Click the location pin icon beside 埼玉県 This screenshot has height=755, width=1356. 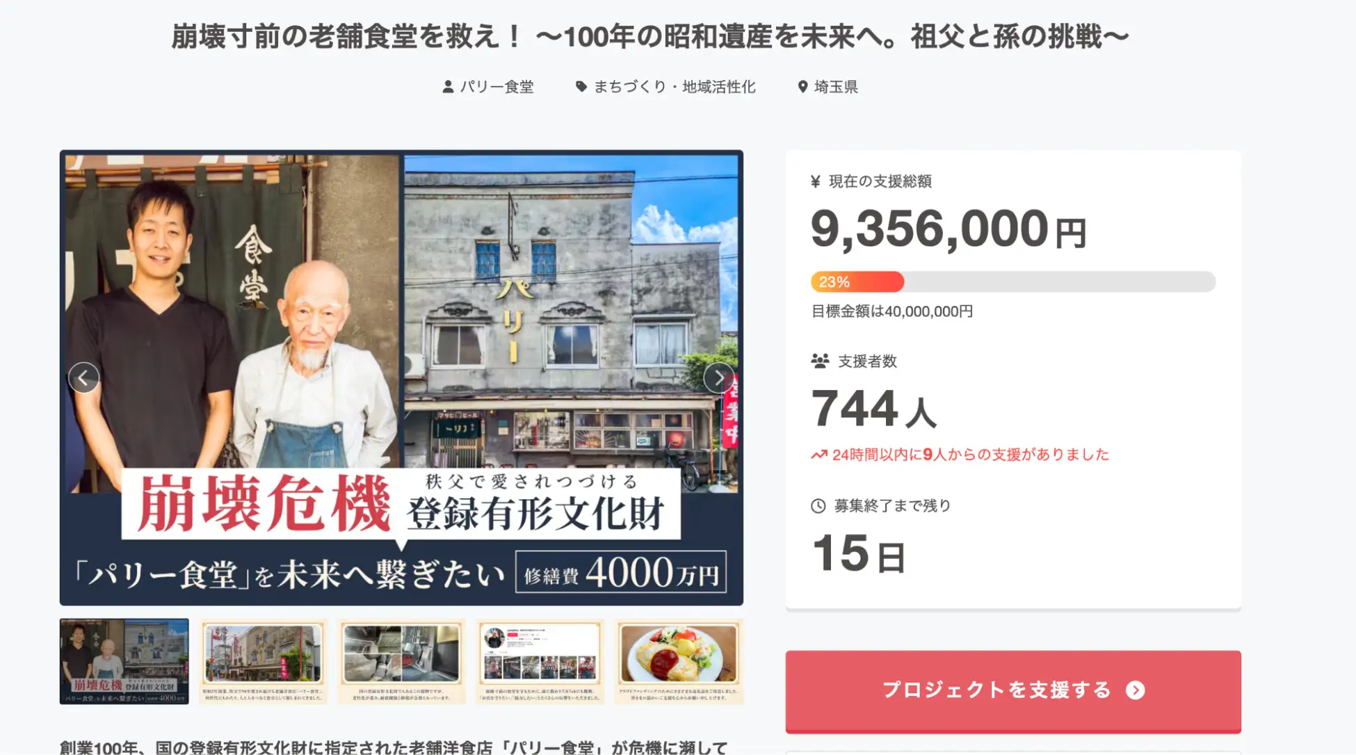coord(802,87)
